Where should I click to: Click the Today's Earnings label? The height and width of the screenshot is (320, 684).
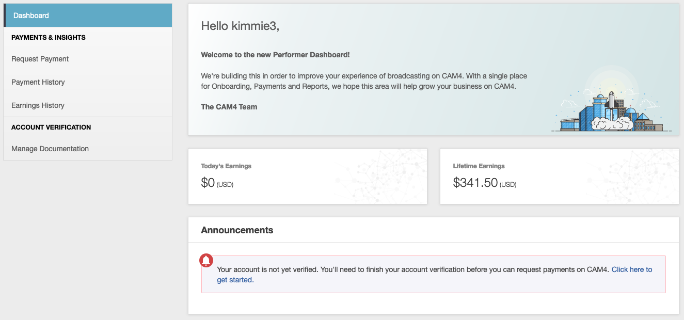[x=226, y=166]
